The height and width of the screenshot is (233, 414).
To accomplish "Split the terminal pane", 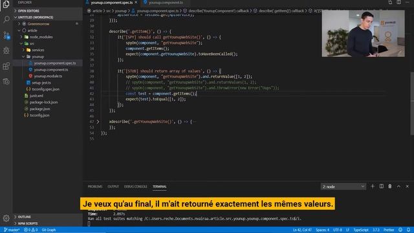I will click(382, 186).
